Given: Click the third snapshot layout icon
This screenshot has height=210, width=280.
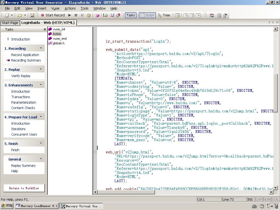Looking at the screenshot, I should (x=198, y=15).
